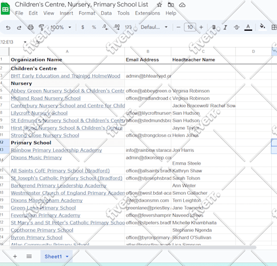Add a new sheet with plus
This screenshot has width=277, height=266.
coord(15,256)
